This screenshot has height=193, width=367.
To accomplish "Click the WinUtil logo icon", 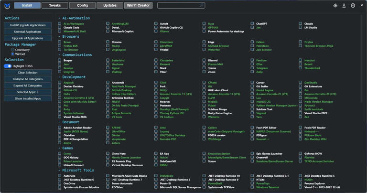I will click(7, 6).
